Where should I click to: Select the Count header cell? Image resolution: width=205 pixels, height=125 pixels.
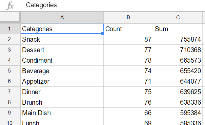pos(128,29)
